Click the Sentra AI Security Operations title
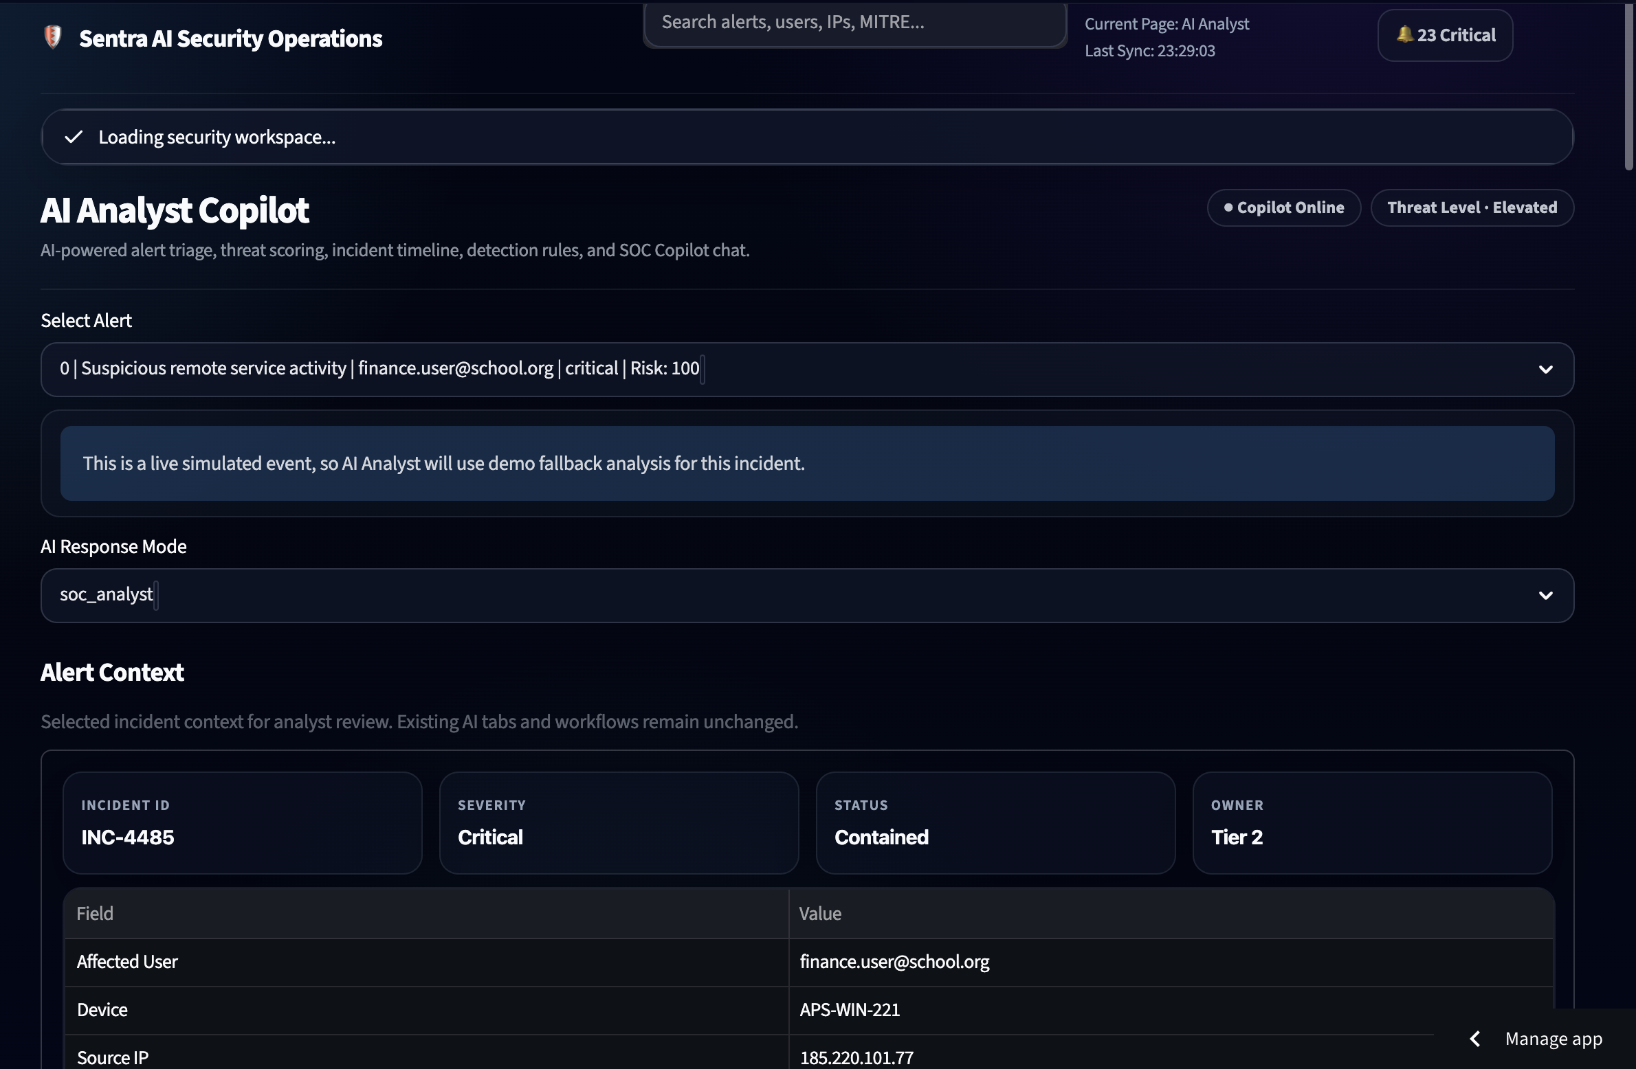The width and height of the screenshot is (1636, 1069). [230, 38]
